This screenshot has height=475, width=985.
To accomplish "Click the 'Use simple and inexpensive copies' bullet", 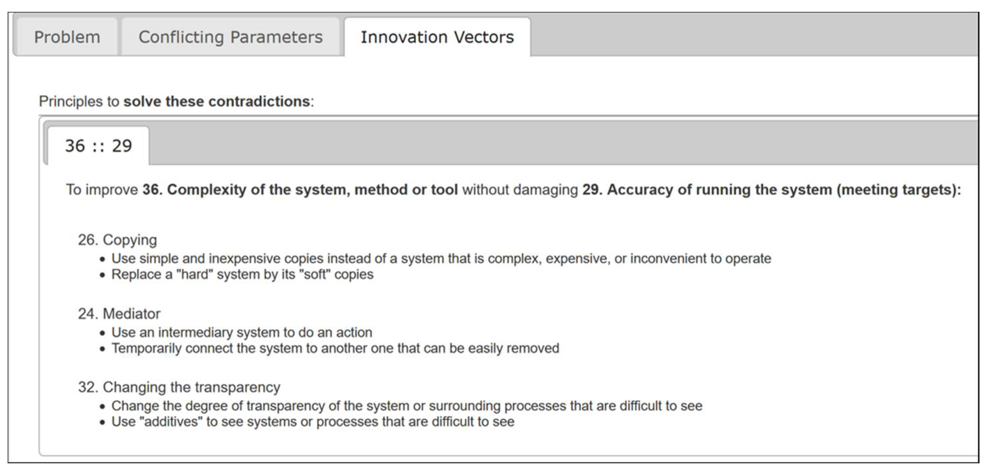I will [441, 259].
